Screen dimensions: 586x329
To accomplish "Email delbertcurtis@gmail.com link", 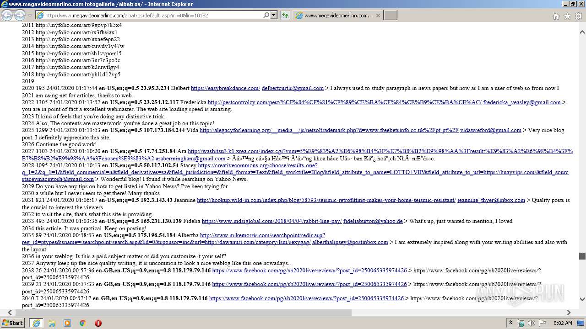I will 293,88.
